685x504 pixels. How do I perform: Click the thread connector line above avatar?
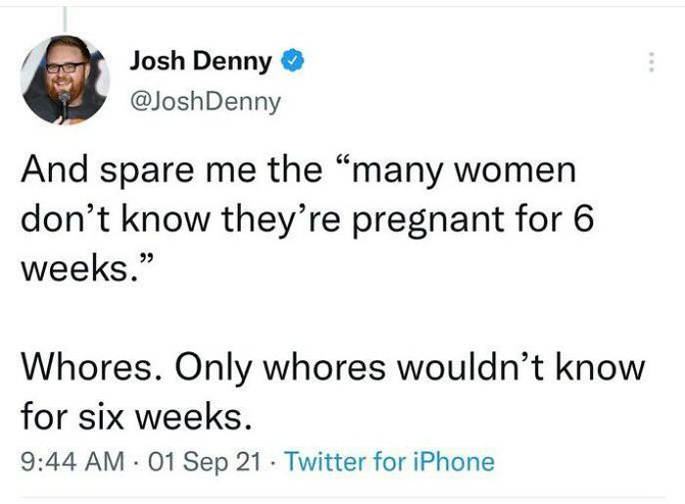pos(65,19)
